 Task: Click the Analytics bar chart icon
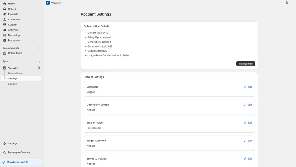4,30
